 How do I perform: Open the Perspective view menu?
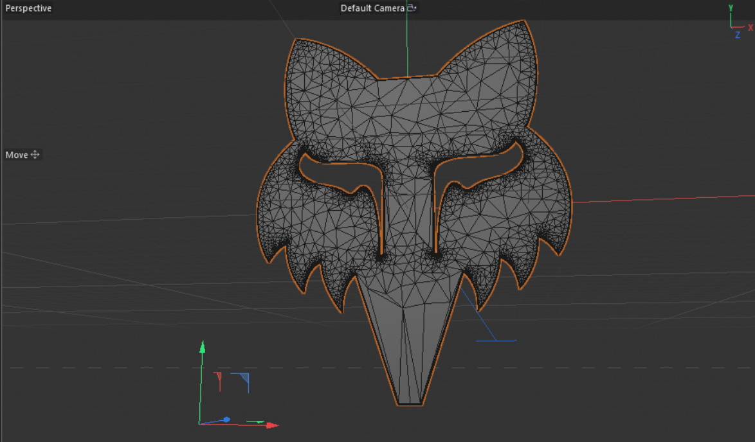click(x=28, y=8)
